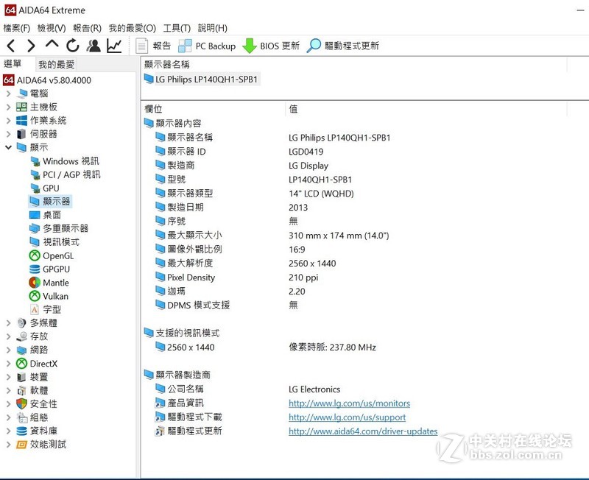Open the 檔案(F) menu
Screen dimensions: 589x480
16,28
